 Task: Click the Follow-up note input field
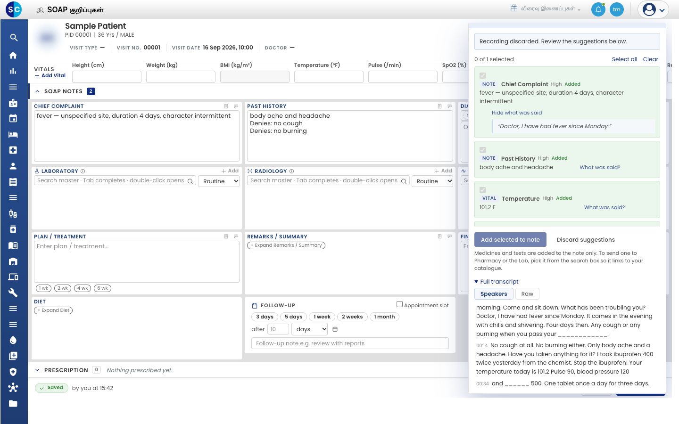[350, 343]
